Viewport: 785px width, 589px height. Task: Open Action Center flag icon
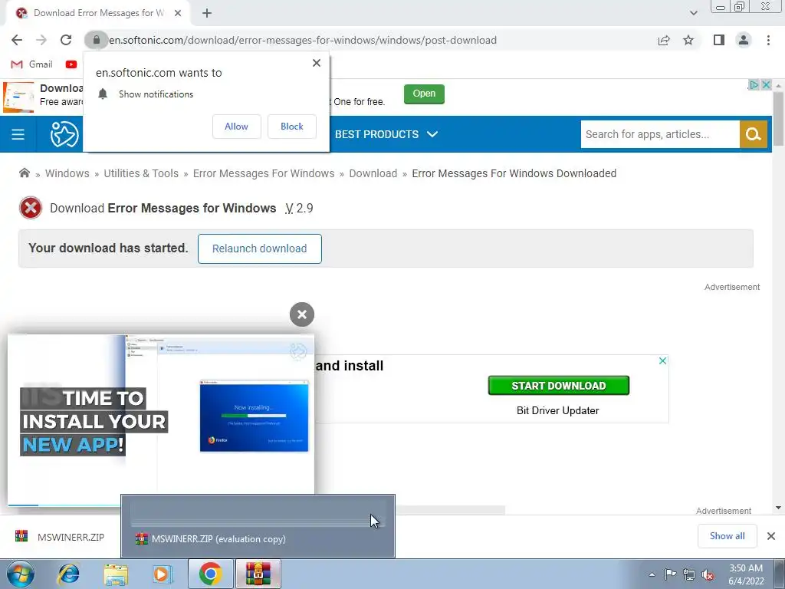pyautogui.click(x=670, y=574)
